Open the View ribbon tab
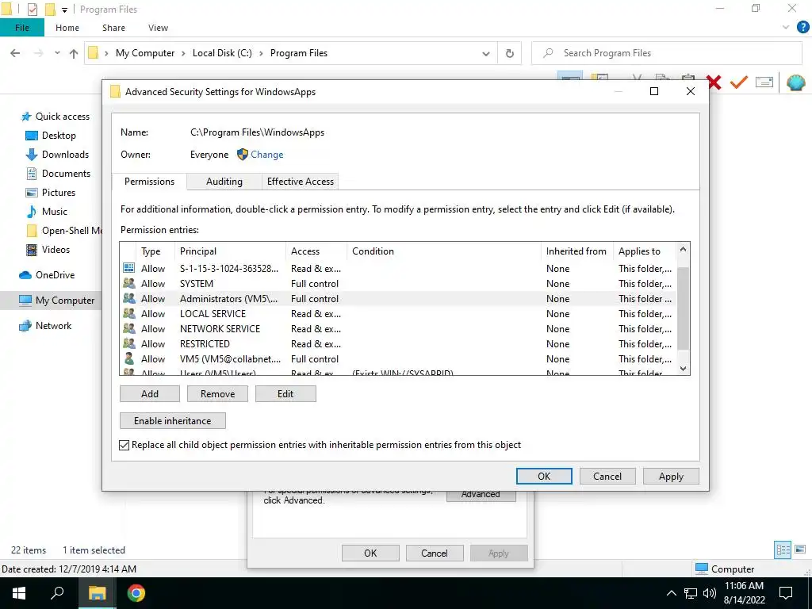Image resolution: width=812 pixels, height=609 pixels. [x=158, y=28]
